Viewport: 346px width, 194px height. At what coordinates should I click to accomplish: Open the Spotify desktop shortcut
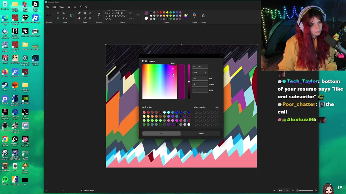(5, 181)
